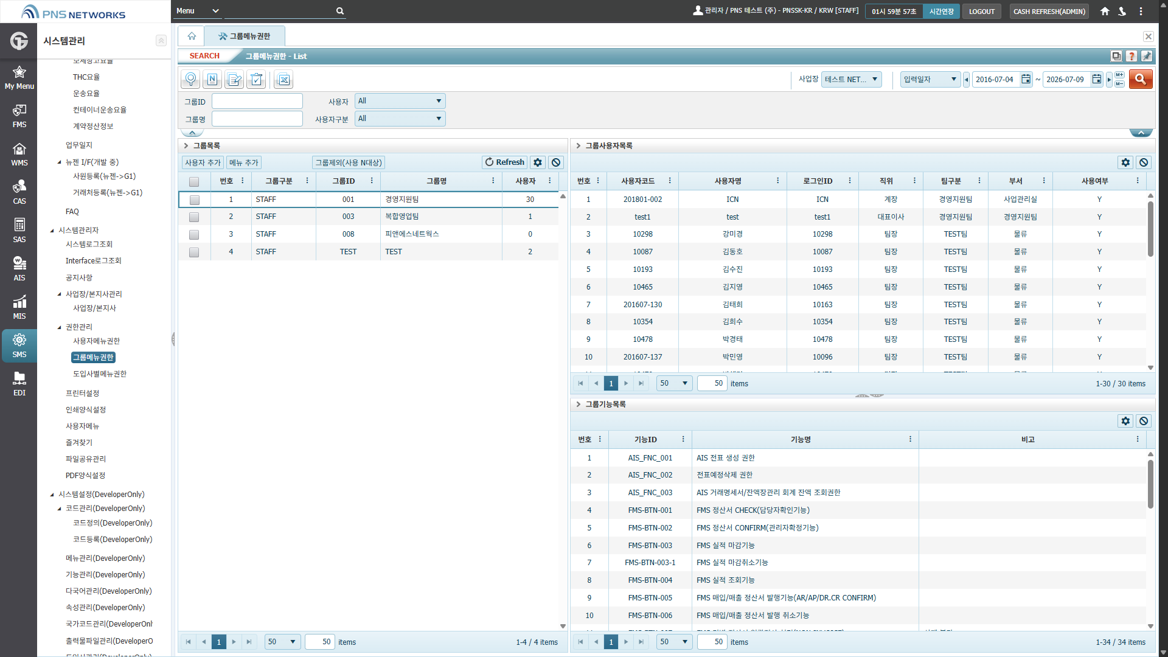Click the home icon in top bar
The height and width of the screenshot is (657, 1168).
pyautogui.click(x=1105, y=12)
